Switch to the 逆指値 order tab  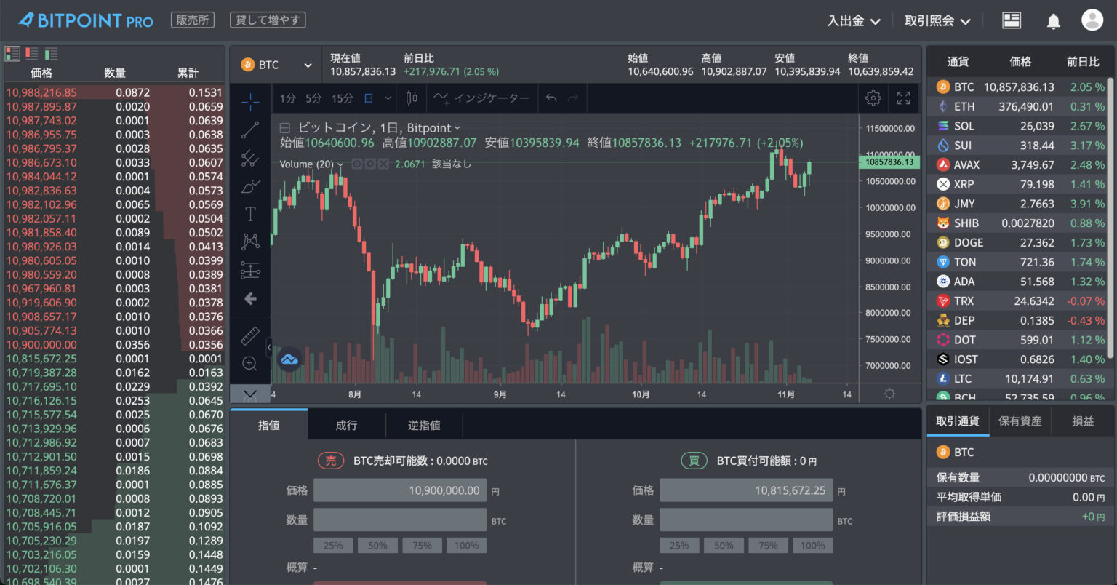click(424, 424)
